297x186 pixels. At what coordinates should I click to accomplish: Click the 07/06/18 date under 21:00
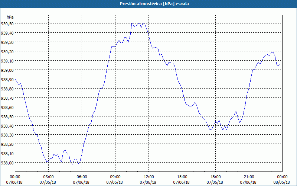(248, 182)
